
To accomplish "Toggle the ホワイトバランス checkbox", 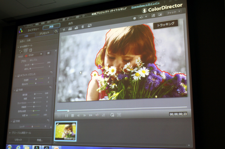I will [19, 75].
